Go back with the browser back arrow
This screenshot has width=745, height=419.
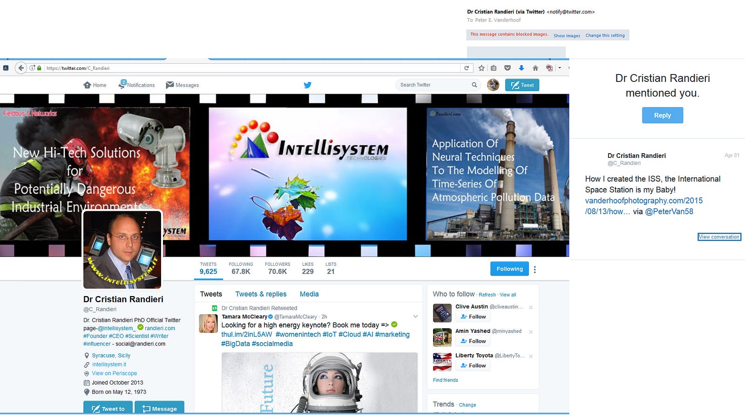pyautogui.click(x=21, y=68)
